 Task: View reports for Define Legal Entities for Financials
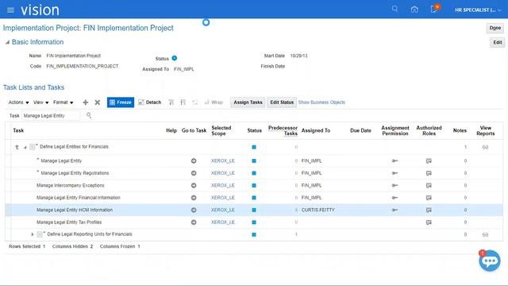(x=485, y=147)
